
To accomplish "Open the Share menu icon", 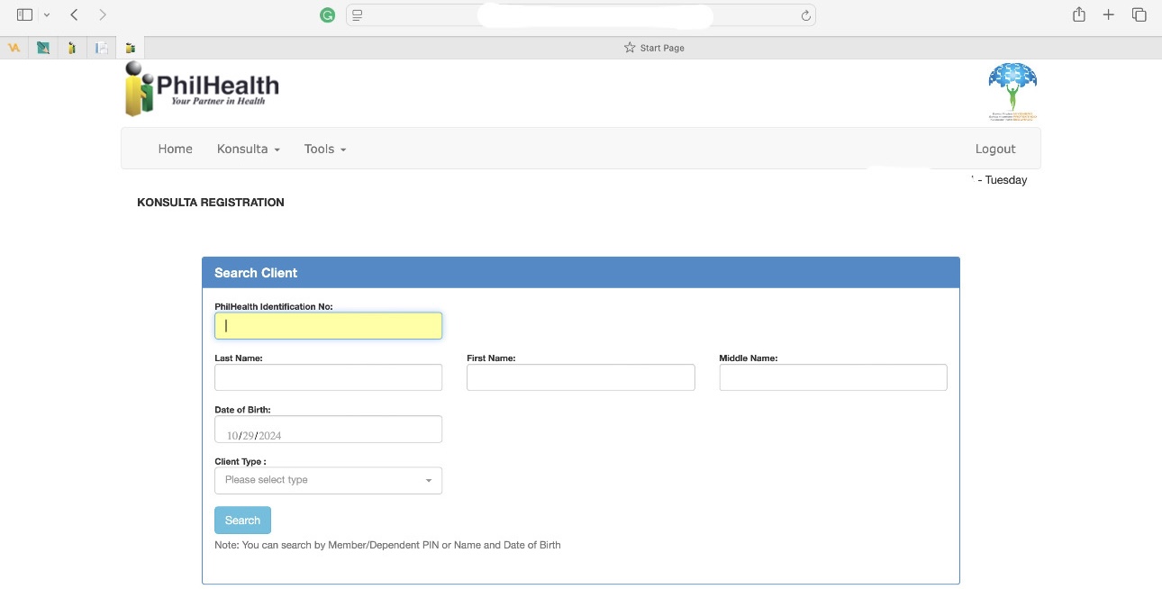I will coord(1078,14).
